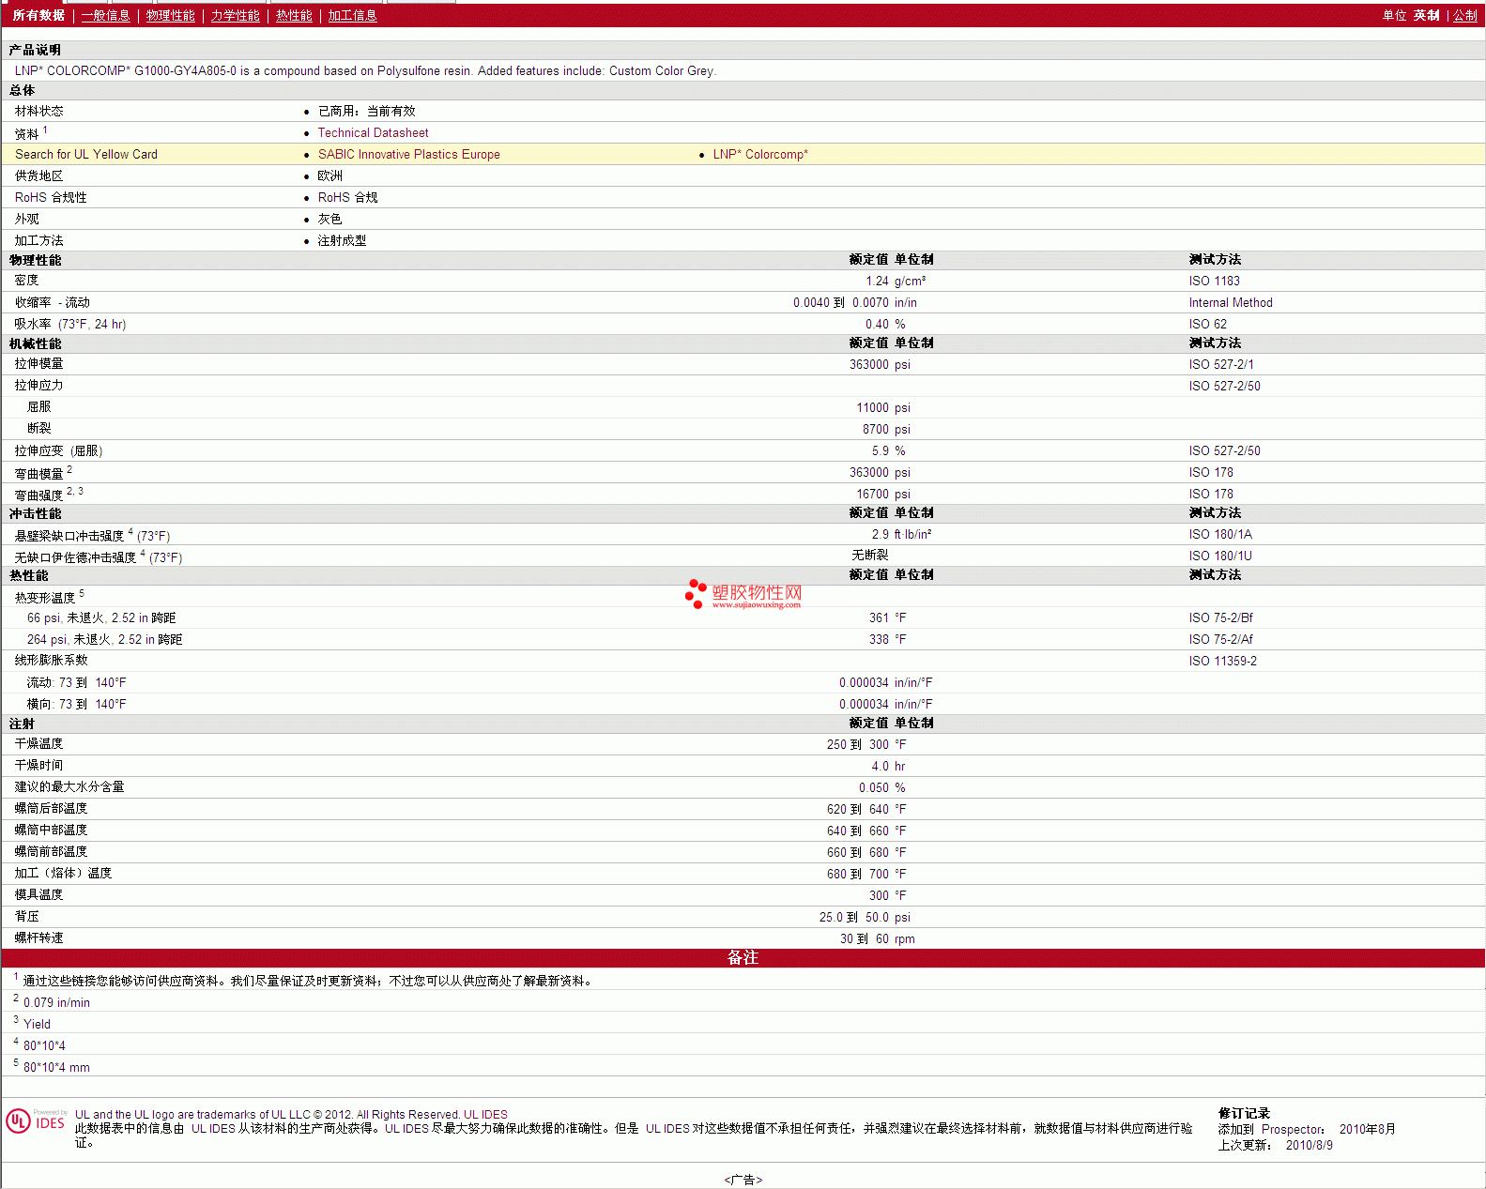Click the ISO 1183 test method
The width and height of the screenshot is (1486, 1189).
coord(1214,282)
